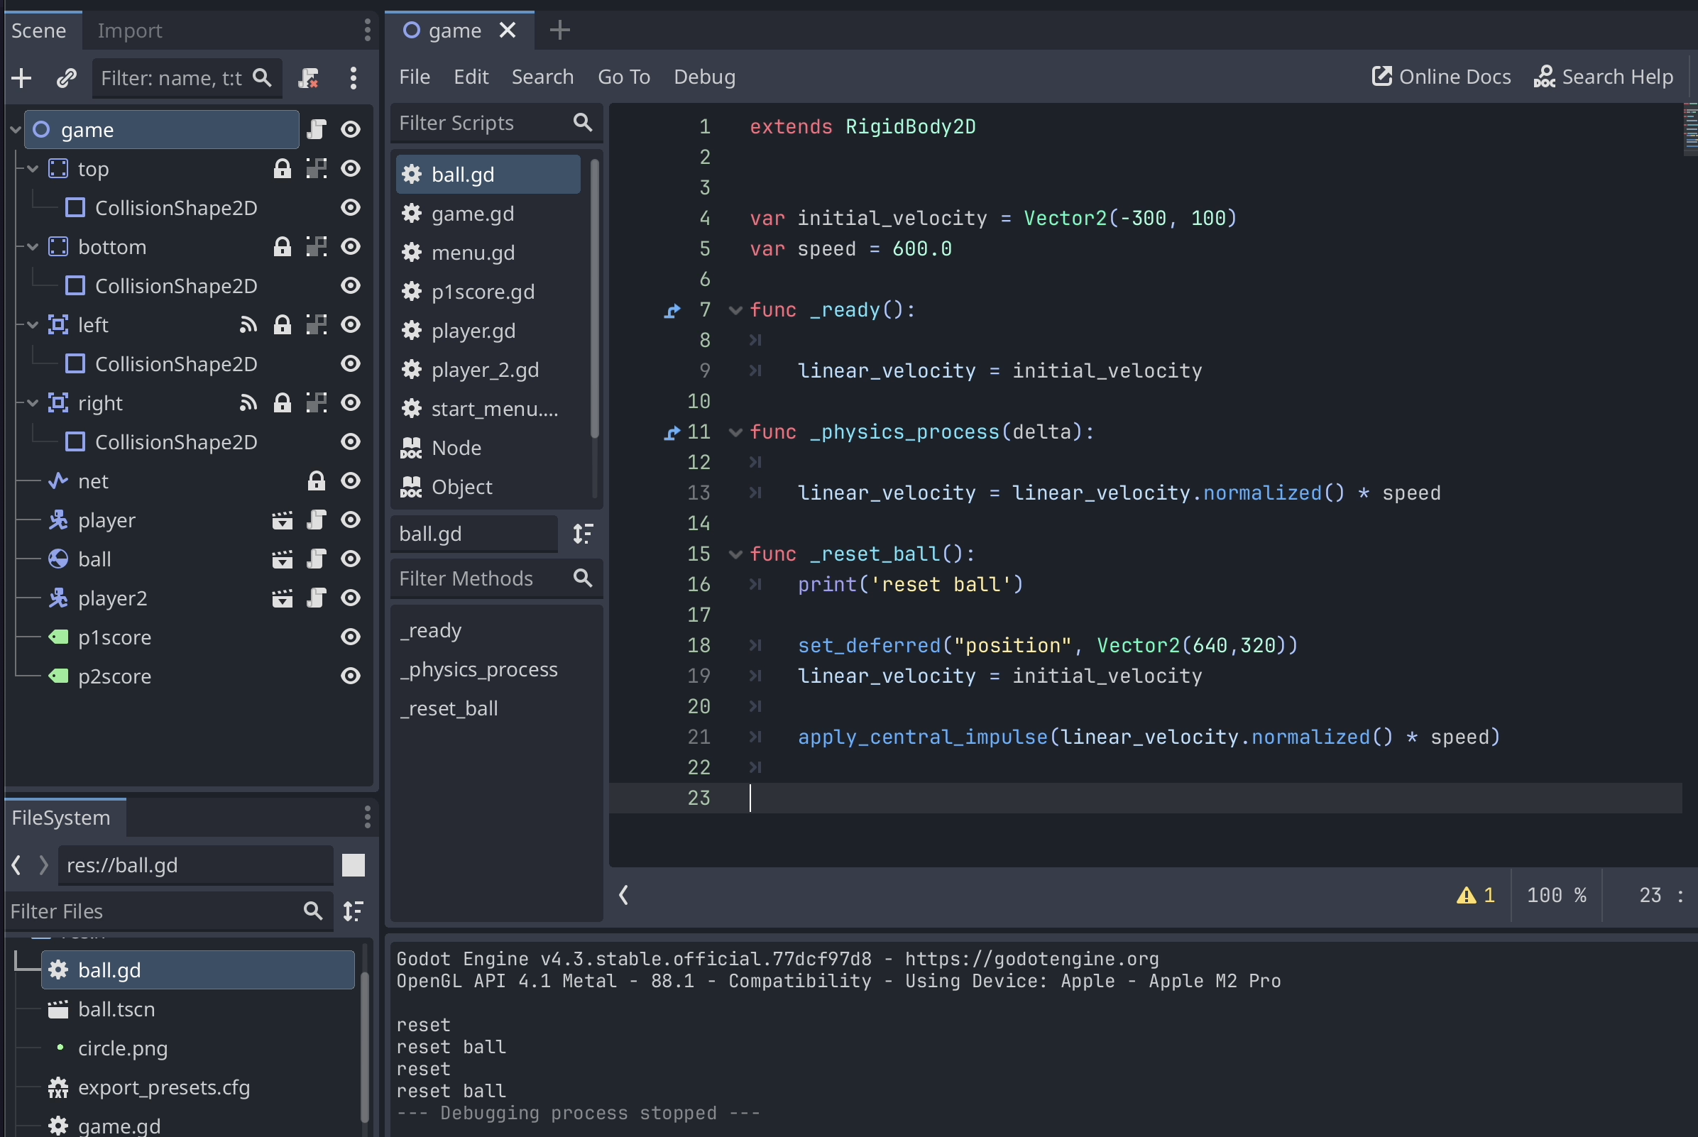Collapse the right node tree

pos(33,403)
